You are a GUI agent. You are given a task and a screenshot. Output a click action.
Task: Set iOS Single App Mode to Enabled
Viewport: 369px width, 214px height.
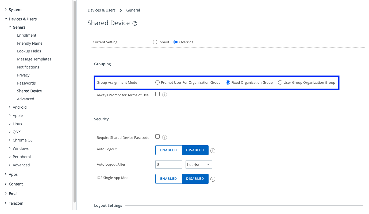(x=168, y=179)
